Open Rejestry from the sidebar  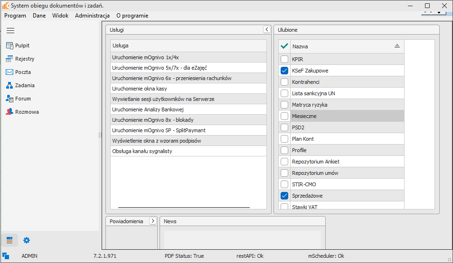coord(20,59)
